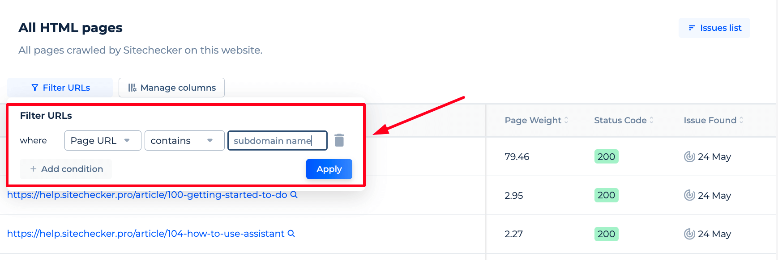Sort by Status Code column arrows
This screenshot has width=778, height=260.
[652, 120]
